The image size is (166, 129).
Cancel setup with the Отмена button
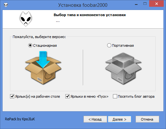(x=147, y=119)
